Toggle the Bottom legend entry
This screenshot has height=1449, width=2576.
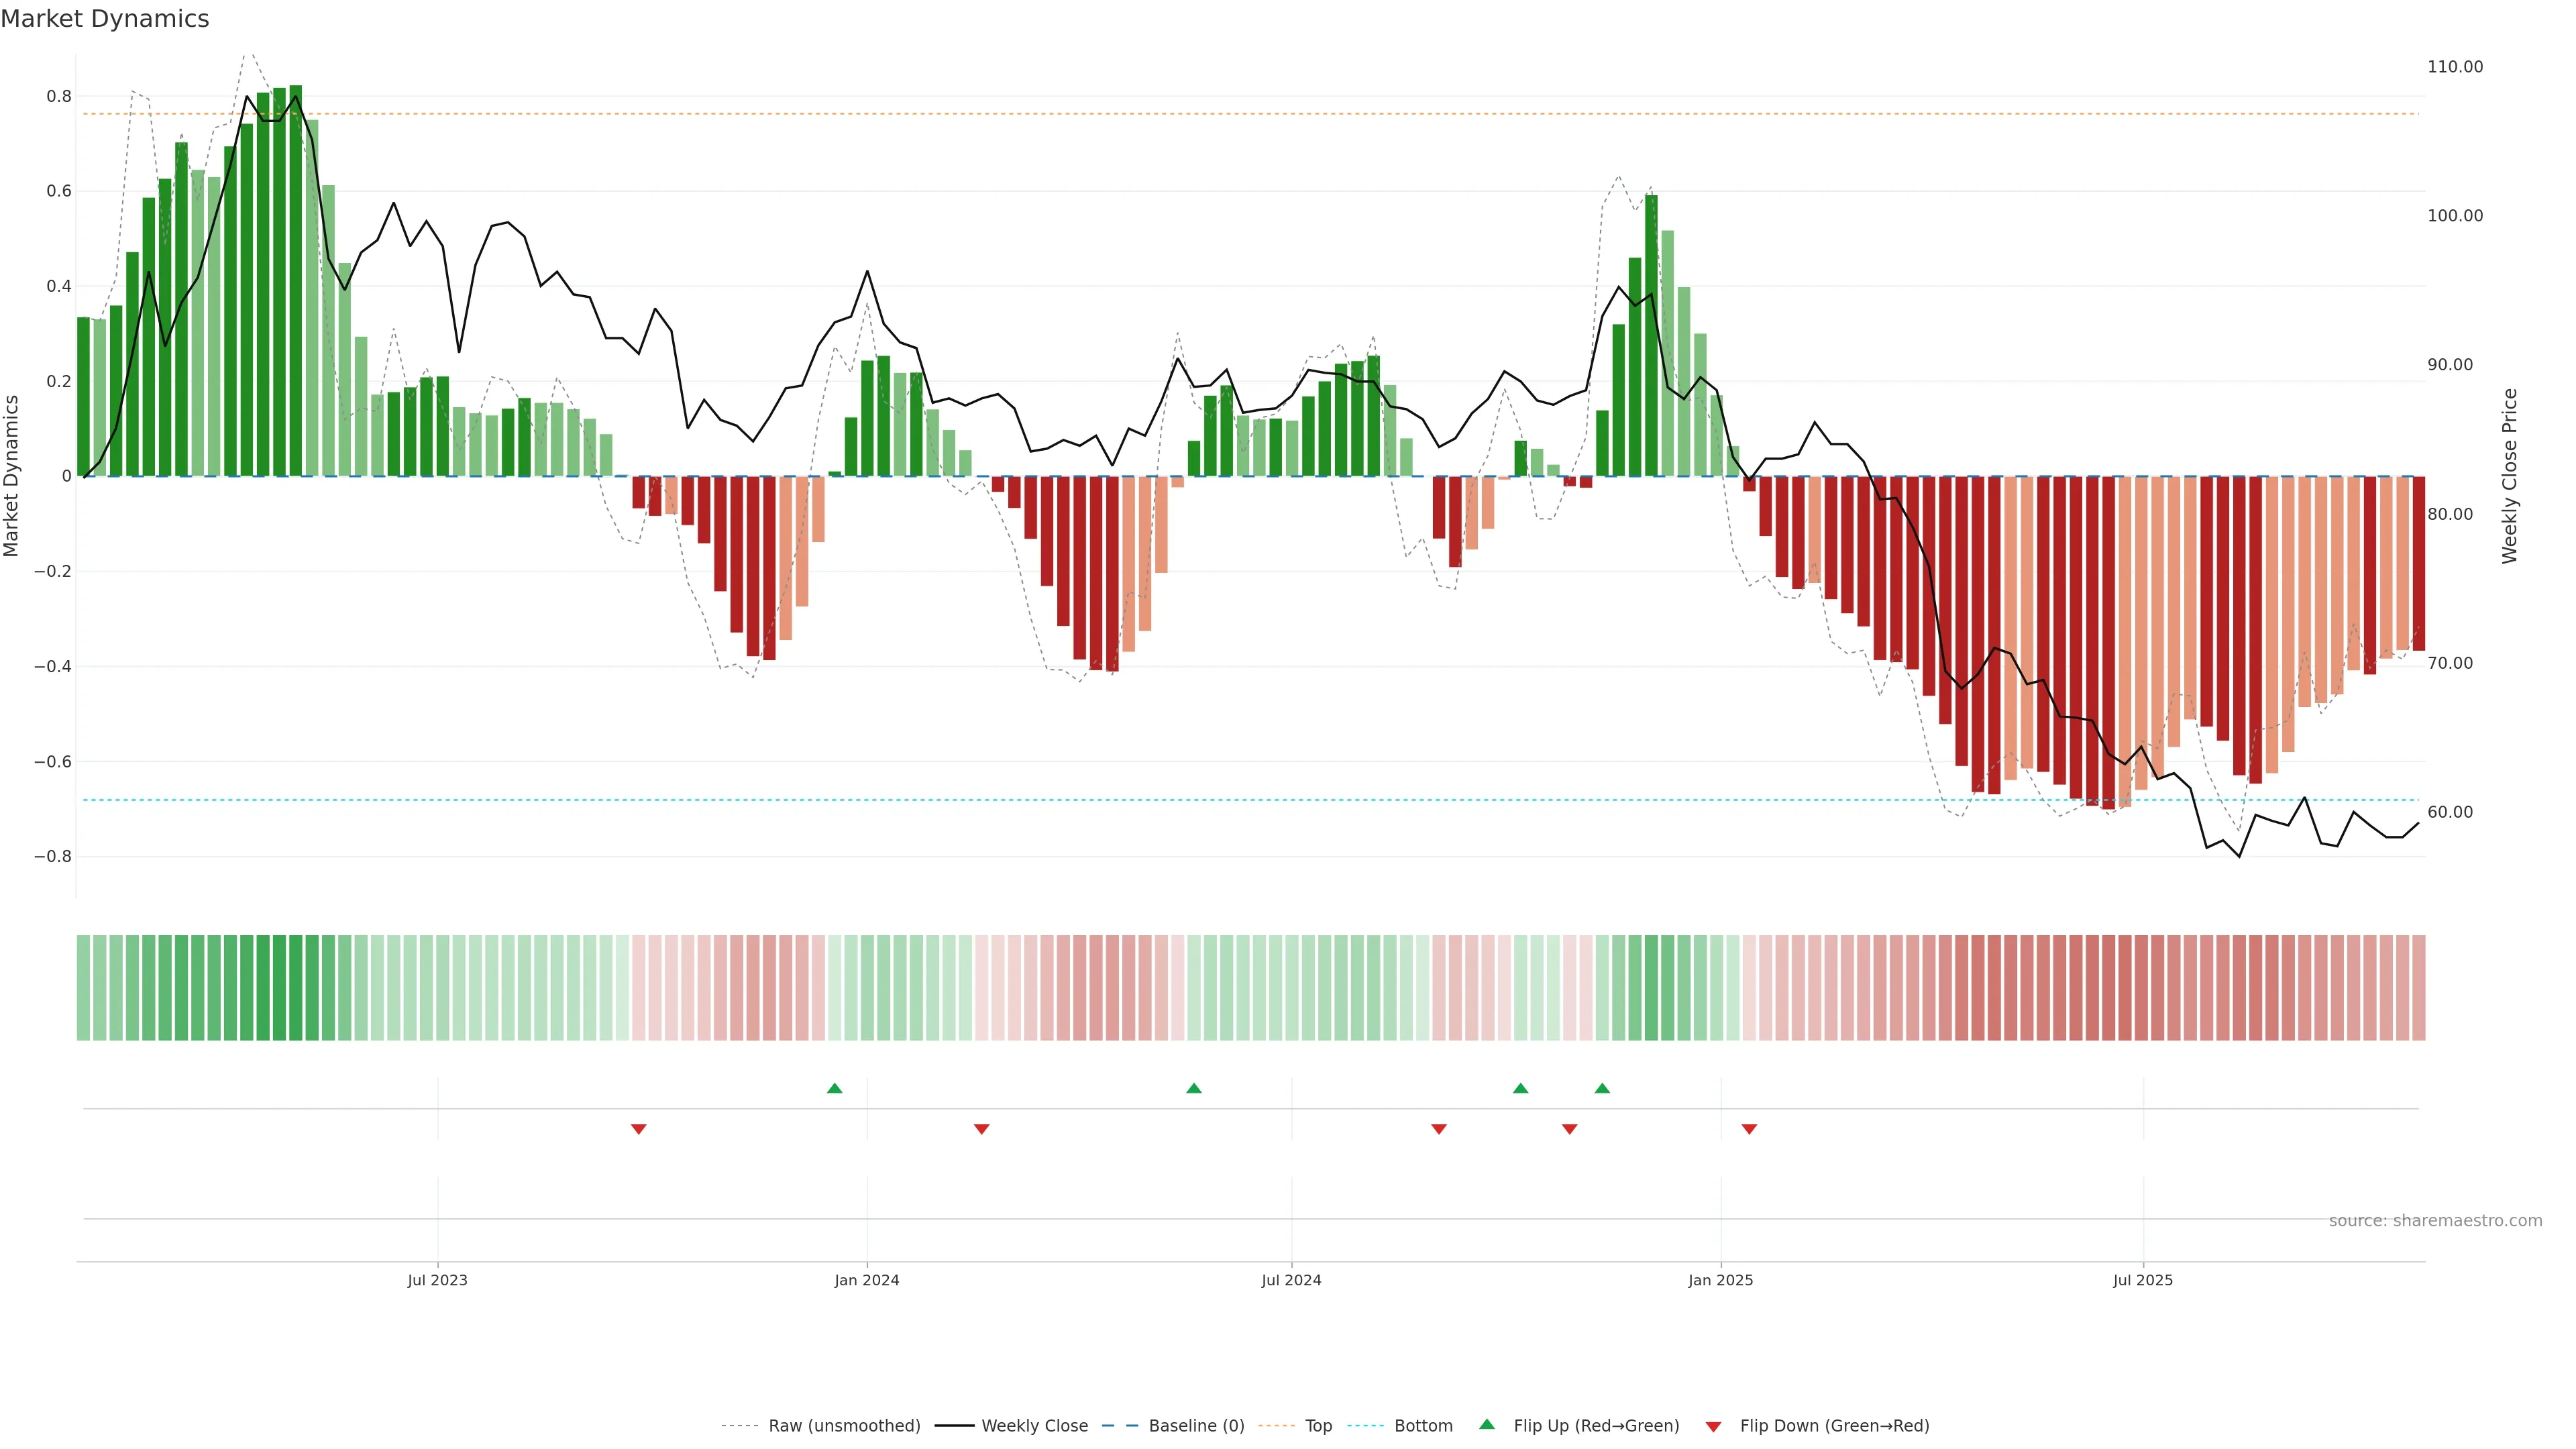[1423, 1426]
